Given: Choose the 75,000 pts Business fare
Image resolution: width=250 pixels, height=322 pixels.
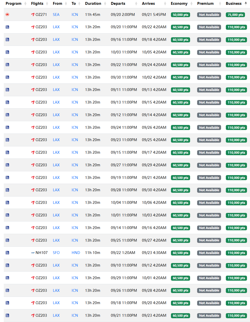Looking at the screenshot, I should (235, 15).
